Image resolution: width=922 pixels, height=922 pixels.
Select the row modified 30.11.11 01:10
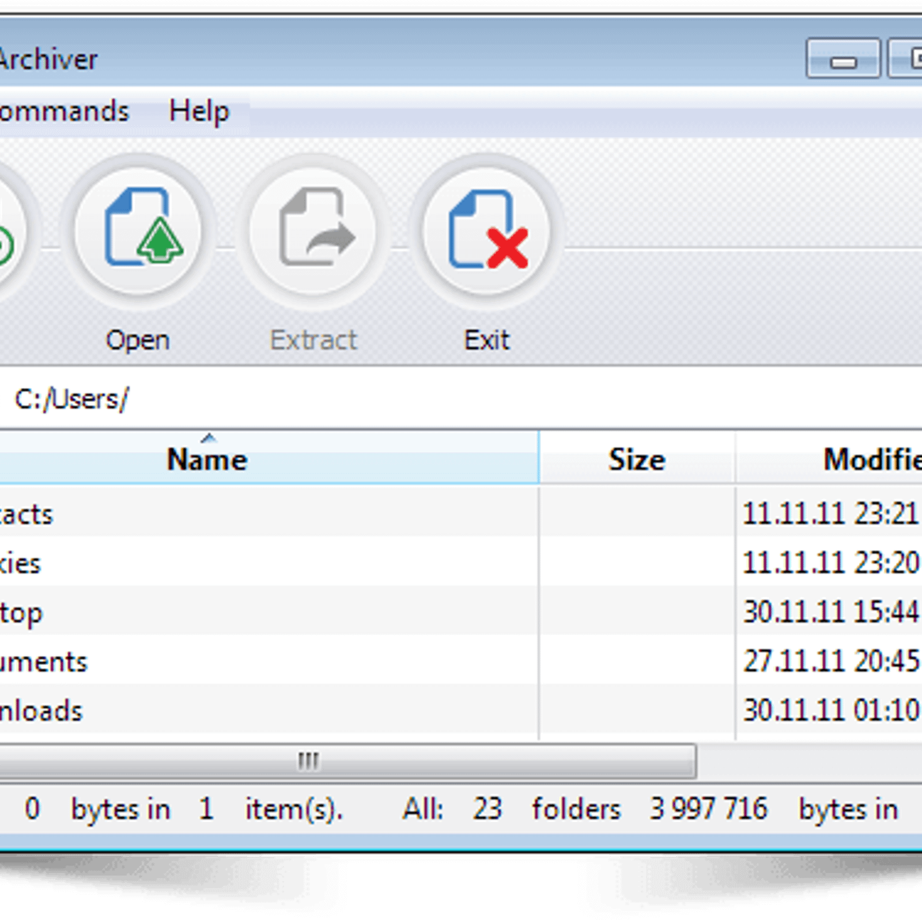tap(461, 710)
